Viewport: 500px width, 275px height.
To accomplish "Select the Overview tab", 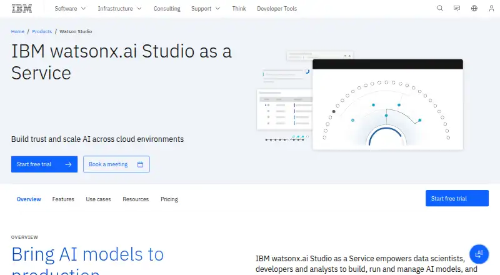I will pyautogui.click(x=29, y=199).
